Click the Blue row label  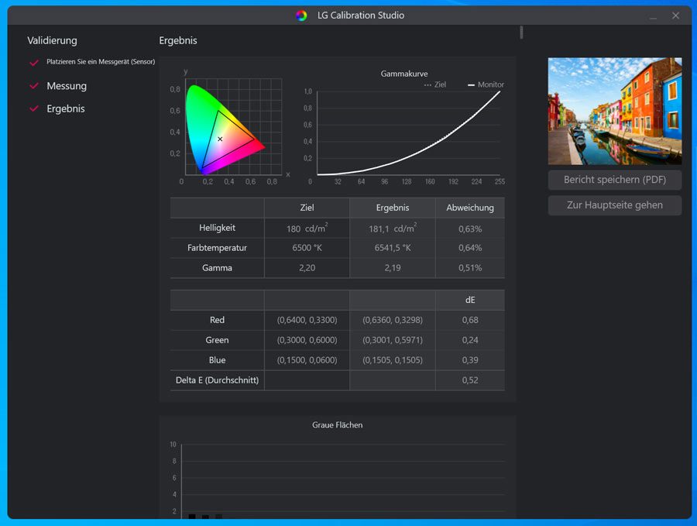coord(217,359)
